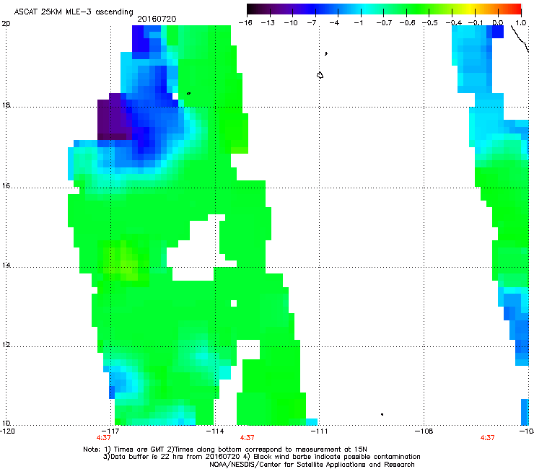Click the colorbar tick label "1.0"
534x469 pixels.
pyautogui.click(x=521, y=23)
